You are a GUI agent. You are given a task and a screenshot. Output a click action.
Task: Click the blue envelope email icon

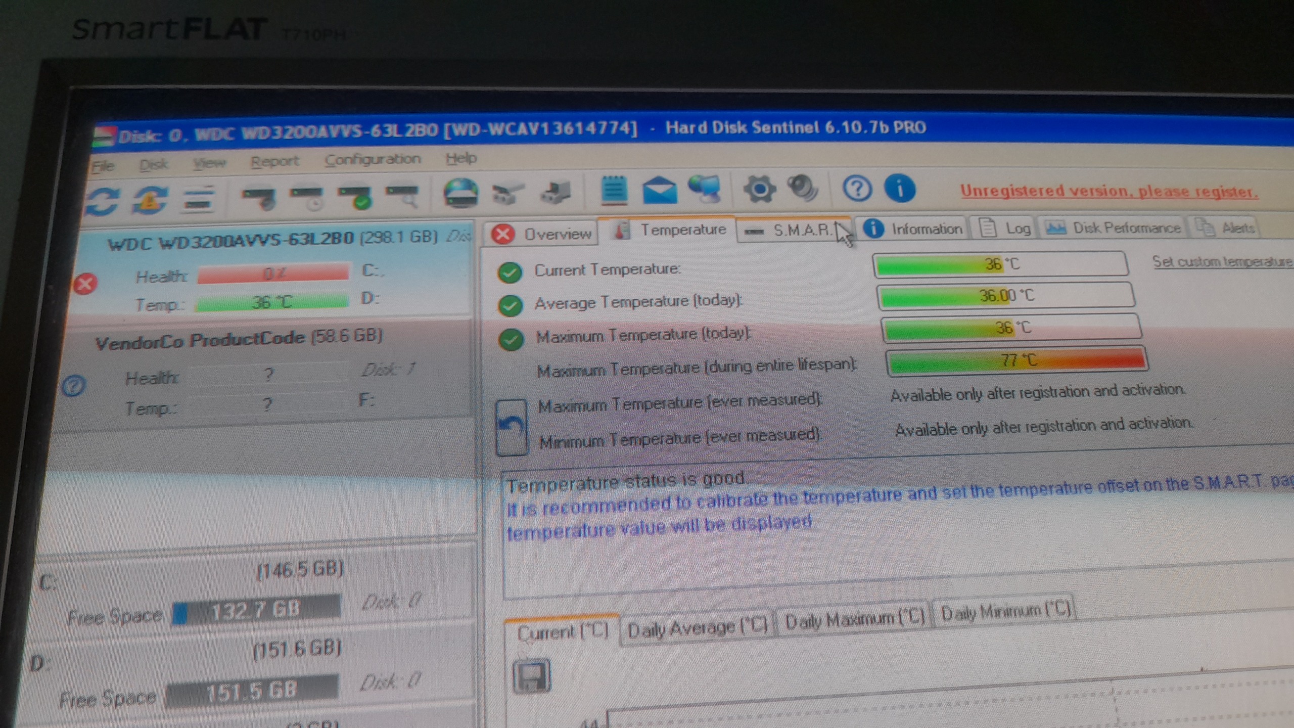pyautogui.click(x=660, y=191)
